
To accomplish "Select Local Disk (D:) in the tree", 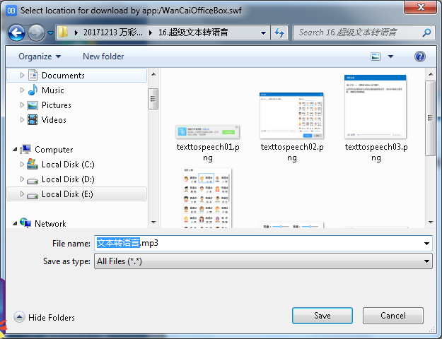I will (x=68, y=179).
